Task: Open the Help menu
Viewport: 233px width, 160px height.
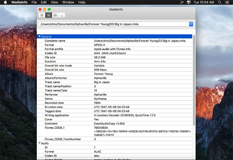Action: coord(82,2)
